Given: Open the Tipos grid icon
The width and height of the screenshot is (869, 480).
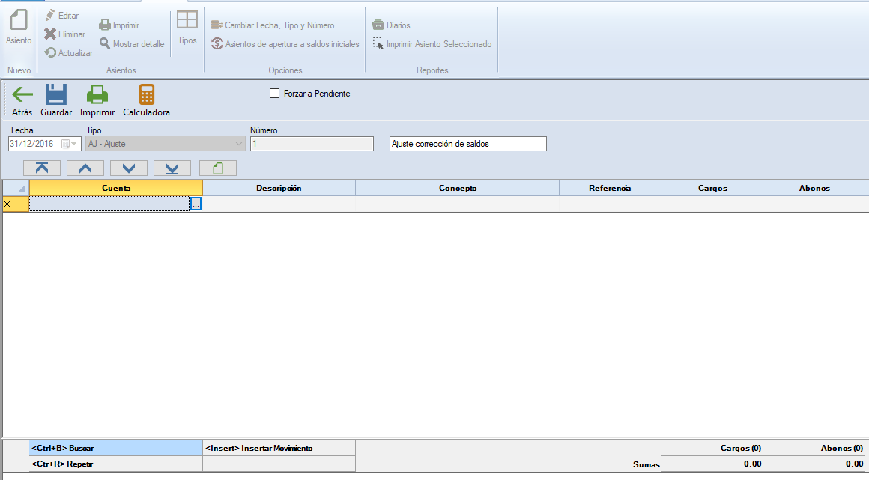Looking at the screenshot, I should [187, 21].
